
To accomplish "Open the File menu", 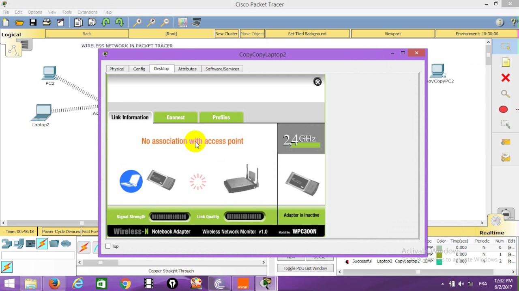I will pyautogui.click(x=6, y=12).
